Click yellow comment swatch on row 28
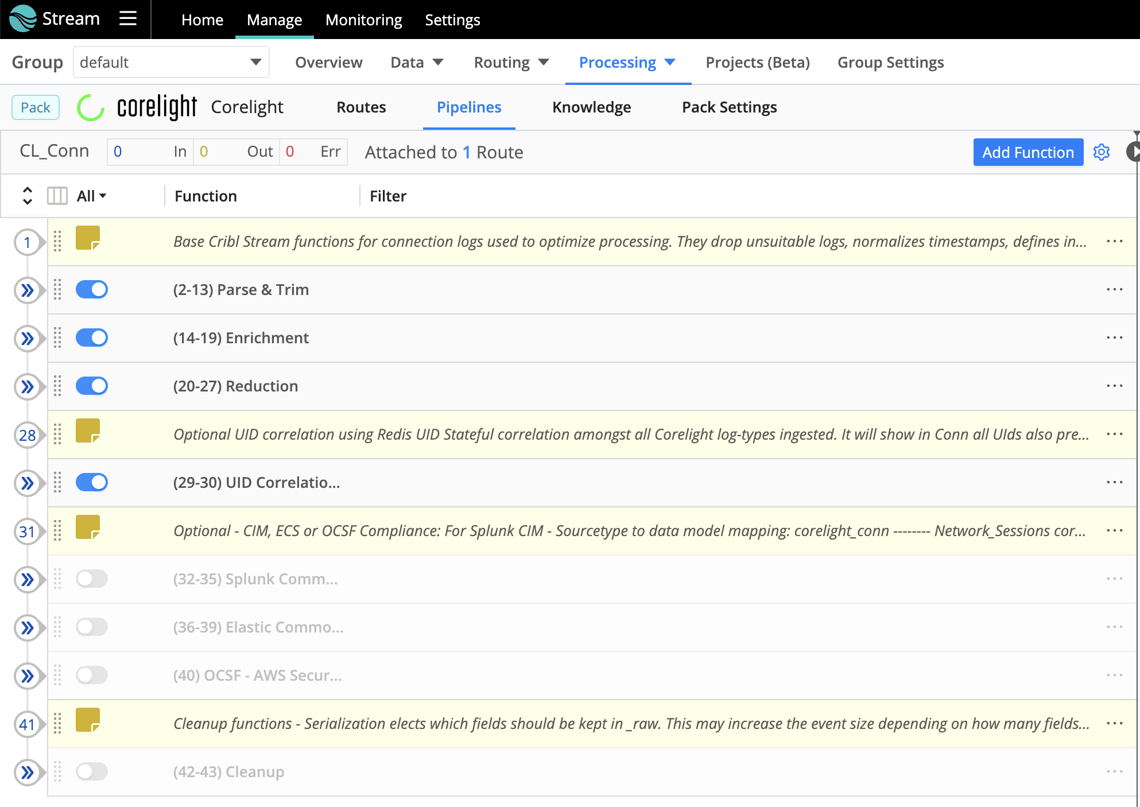The width and height of the screenshot is (1140, 807). pyautogui.click(x=88, y=430)
